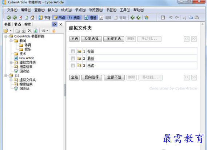Image resolution: width=207 pixels, height=150 pixels.
Task: Click the cut icon in right toolbar
Action: click(184, 18)
